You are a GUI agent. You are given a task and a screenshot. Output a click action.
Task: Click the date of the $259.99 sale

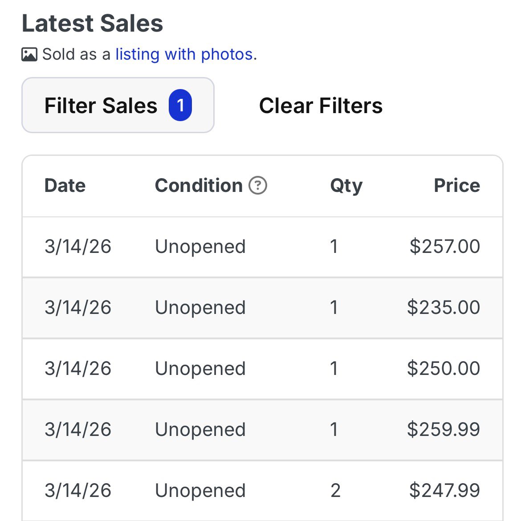78,430
